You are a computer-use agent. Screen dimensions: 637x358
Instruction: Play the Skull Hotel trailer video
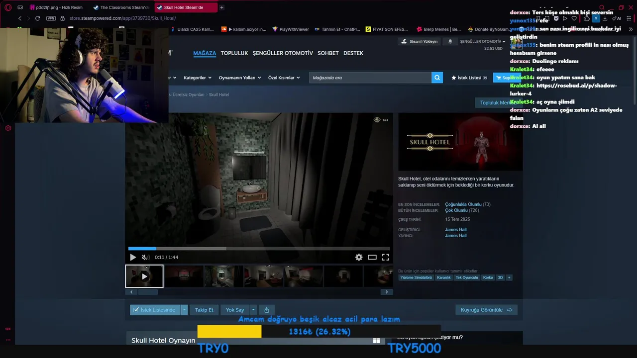tap(133, 257)
